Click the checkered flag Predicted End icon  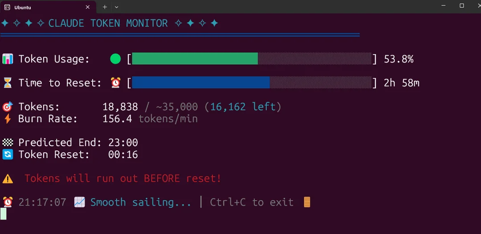tap(8, 143)
